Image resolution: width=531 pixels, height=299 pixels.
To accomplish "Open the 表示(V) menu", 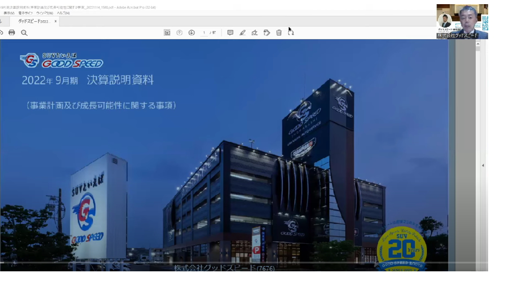I will pyautogui.click(x=9, y=13).
